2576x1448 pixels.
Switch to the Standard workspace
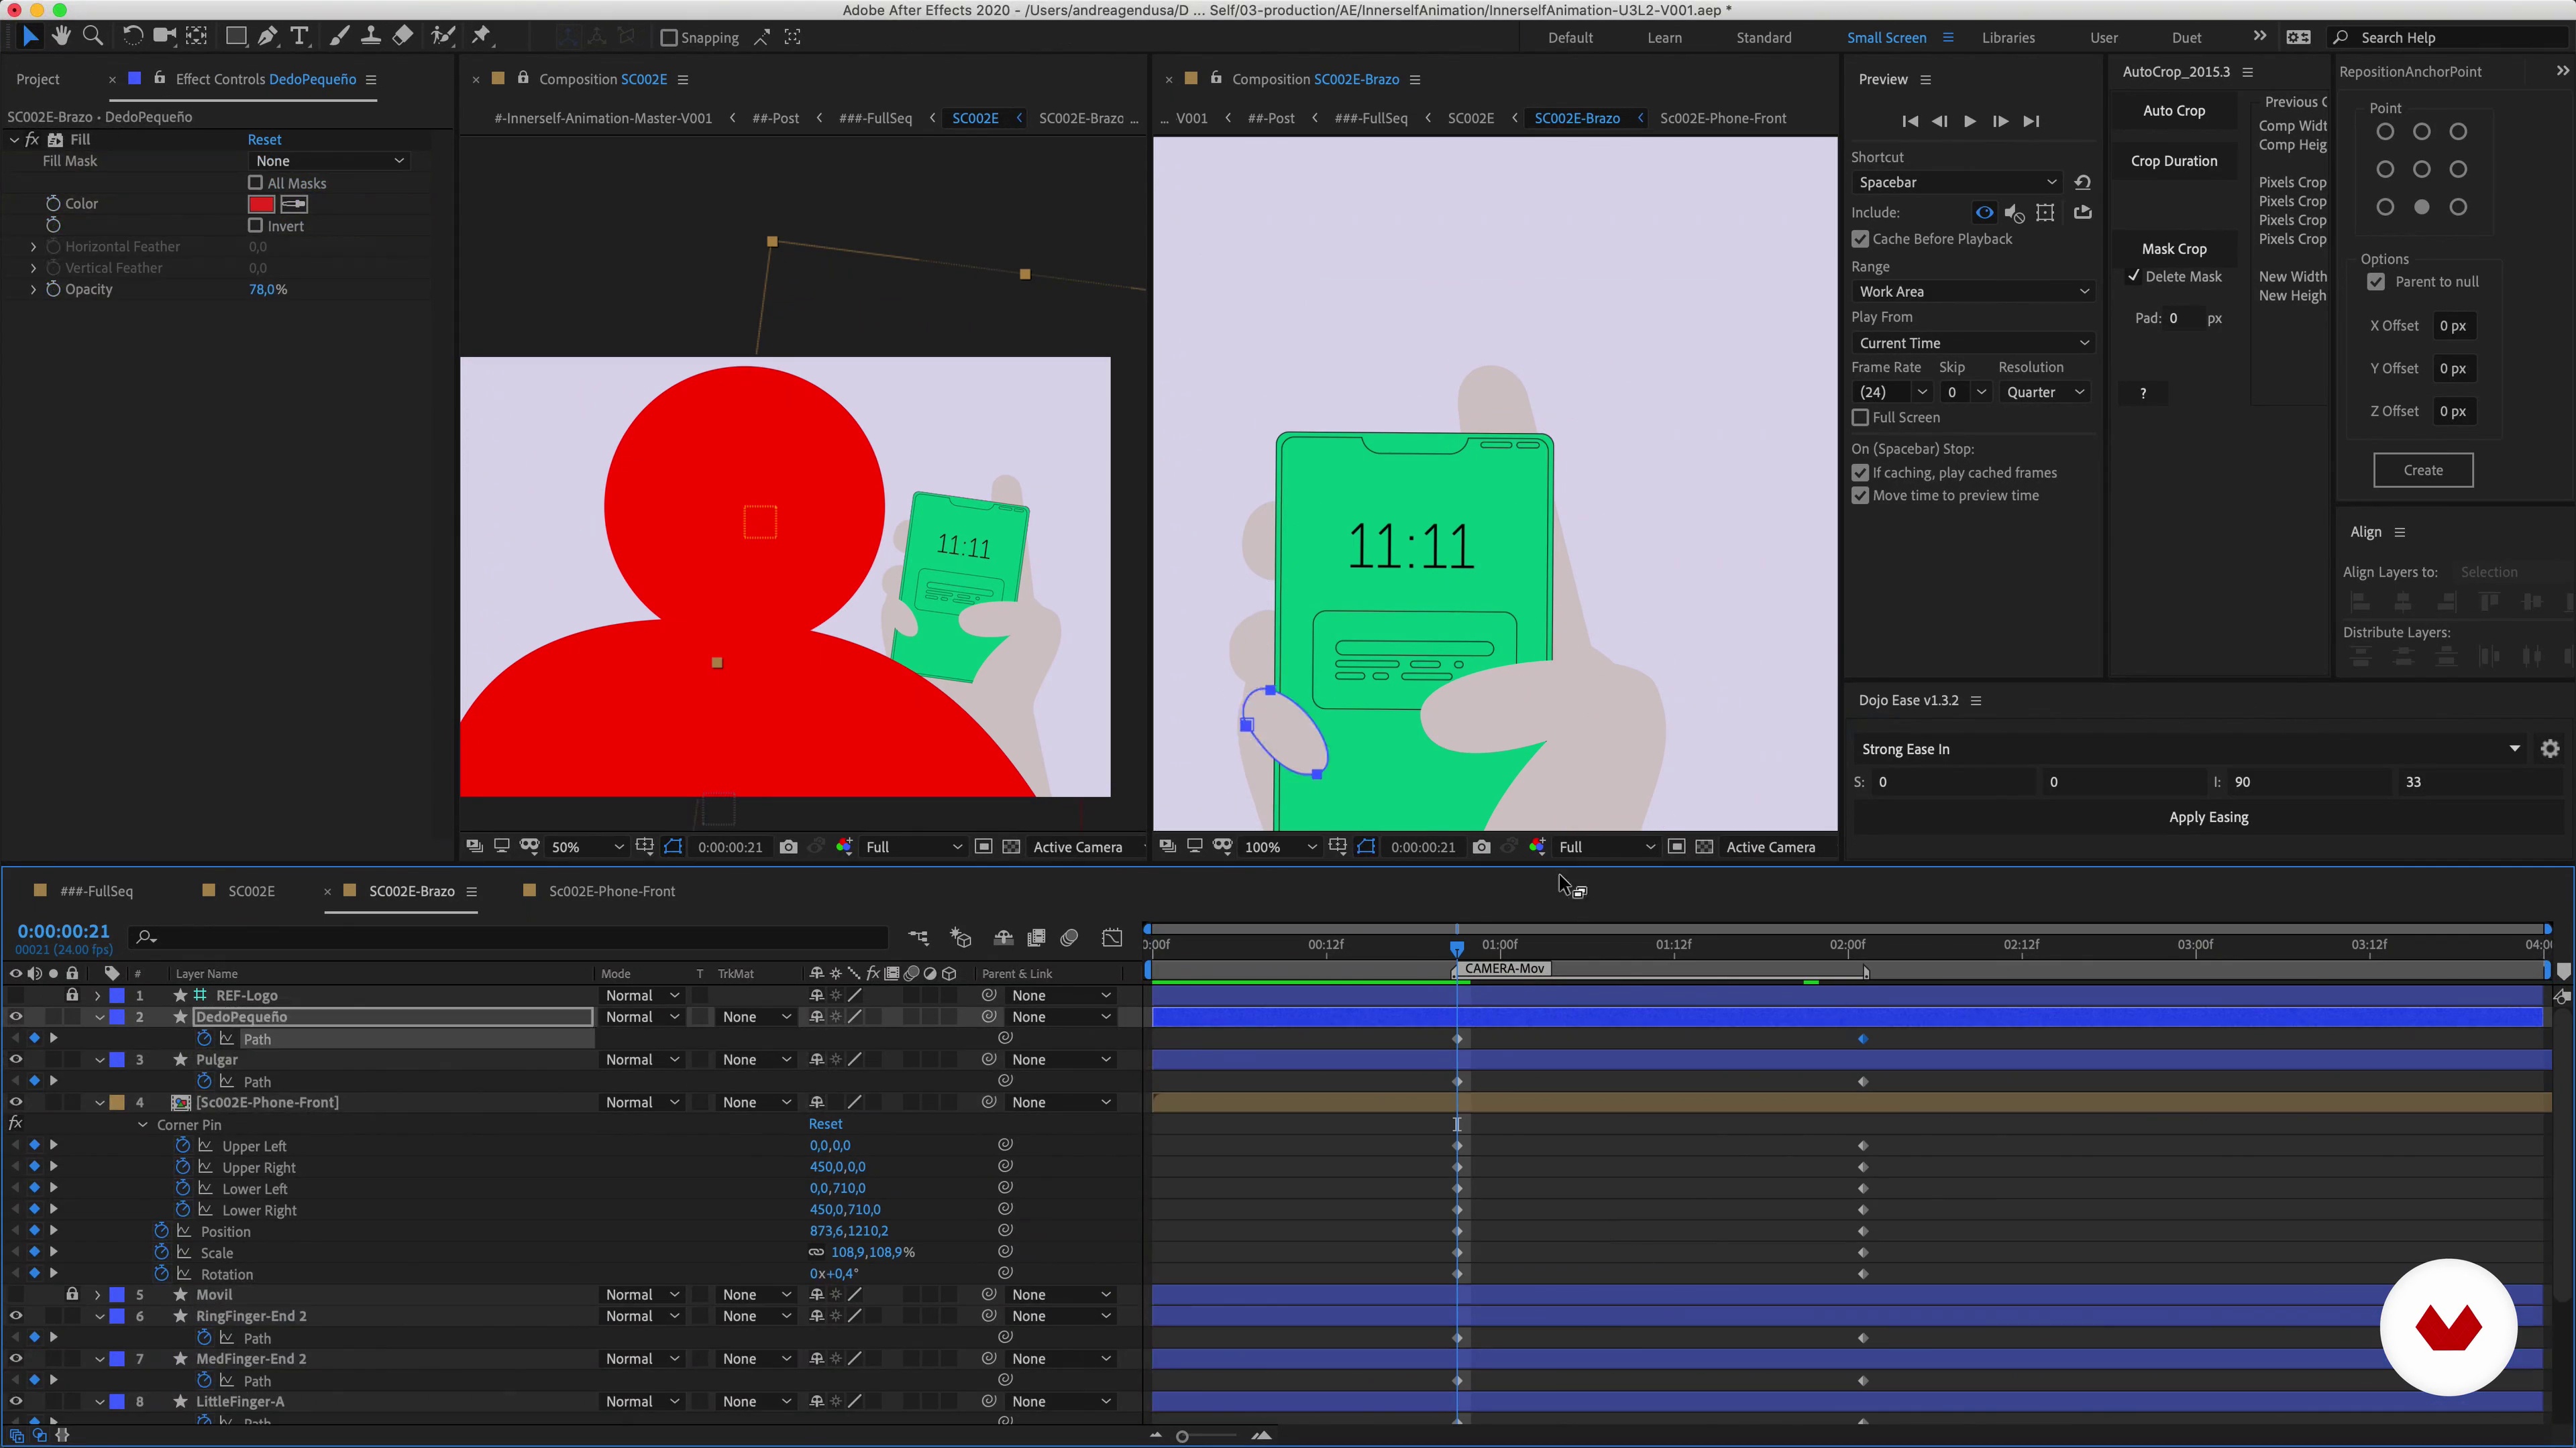[1763, 38]
